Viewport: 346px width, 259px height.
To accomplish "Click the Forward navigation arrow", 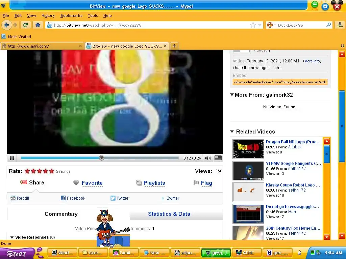I will click(15, 25).
